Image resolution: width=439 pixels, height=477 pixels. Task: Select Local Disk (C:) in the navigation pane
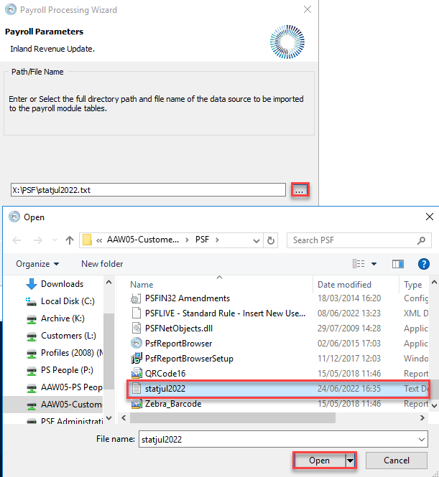[x=67, y=301]
